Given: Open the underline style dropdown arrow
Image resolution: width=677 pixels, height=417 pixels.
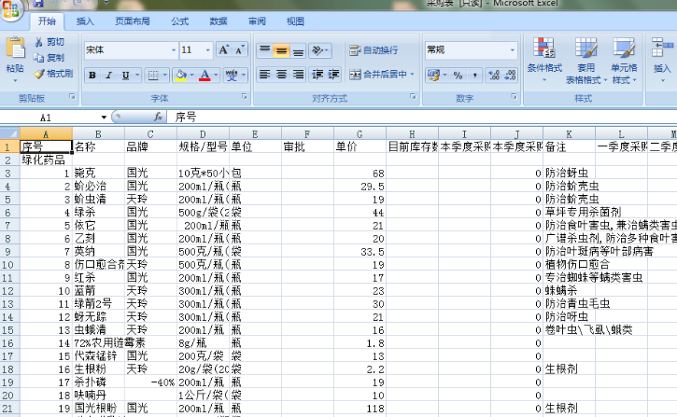Looking at the screenshot, I should point(137,75).
